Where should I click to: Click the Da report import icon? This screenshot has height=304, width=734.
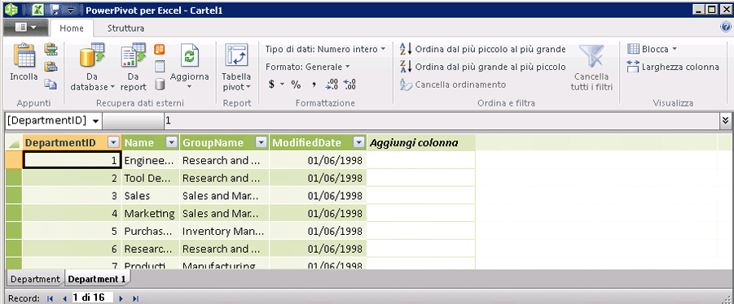pyautogui.click(x=134, y=55)
